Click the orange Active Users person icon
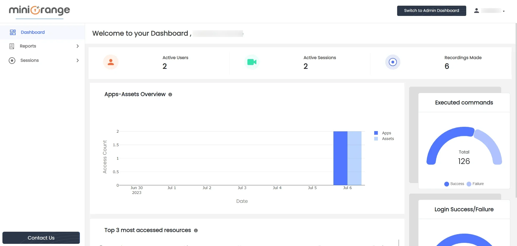The height and width of the screenshot is (246, 517). coord(111,62)
